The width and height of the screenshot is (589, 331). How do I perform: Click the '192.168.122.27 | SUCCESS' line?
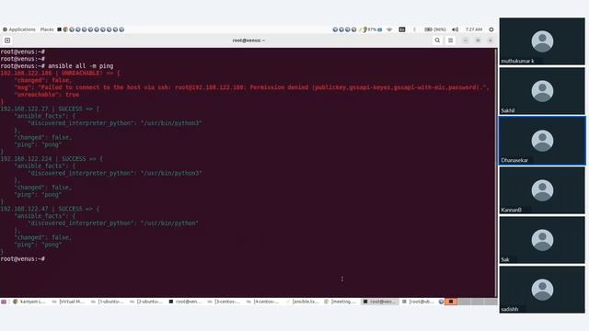pyautogui.click(x=50, y=108)
